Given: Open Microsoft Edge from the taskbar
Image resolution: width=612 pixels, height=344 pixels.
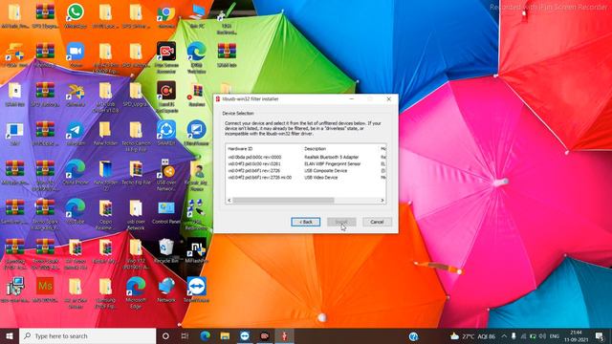Looking at the screenshot, I should click(206, 335).
